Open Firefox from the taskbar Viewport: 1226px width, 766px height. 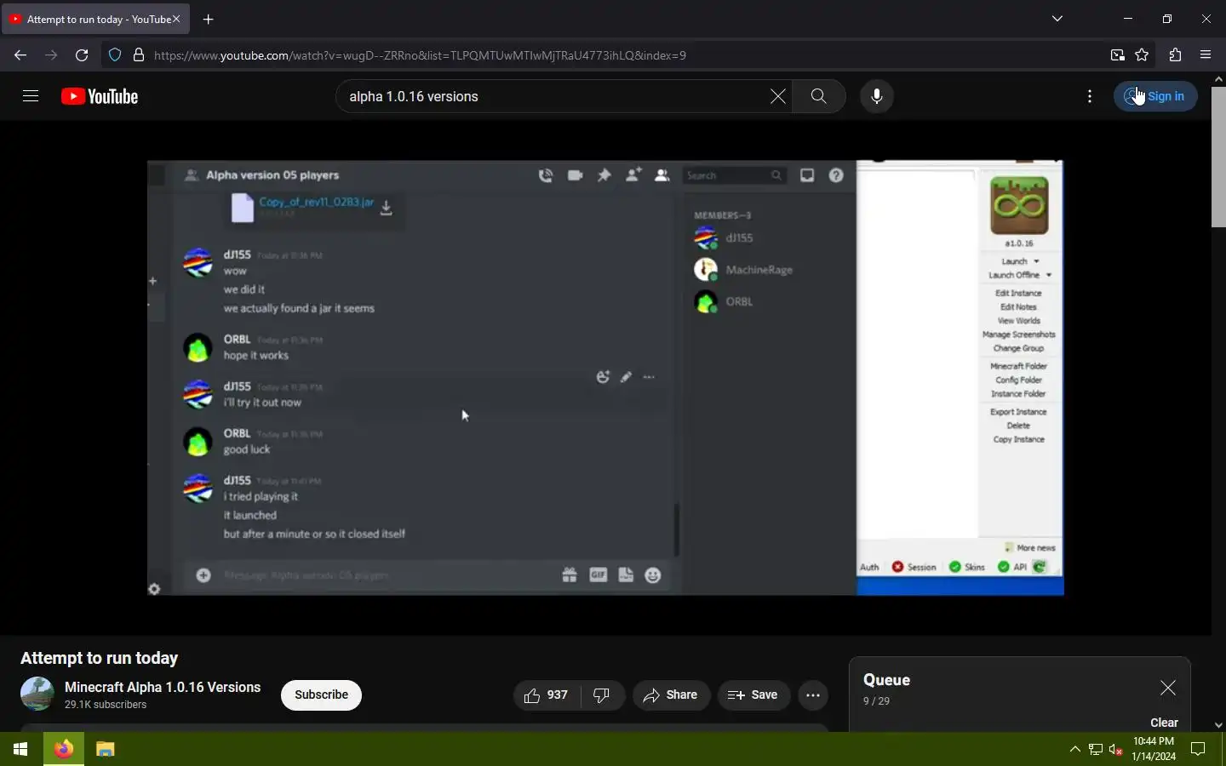pyautogui.click(x=64, y=749)
